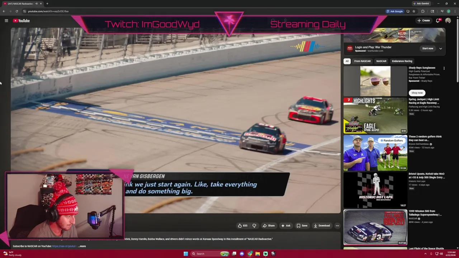459x258 pixels.
Task: Click Ask Google button in address bar
Action: pyautogui.click(x=394, y=11)
